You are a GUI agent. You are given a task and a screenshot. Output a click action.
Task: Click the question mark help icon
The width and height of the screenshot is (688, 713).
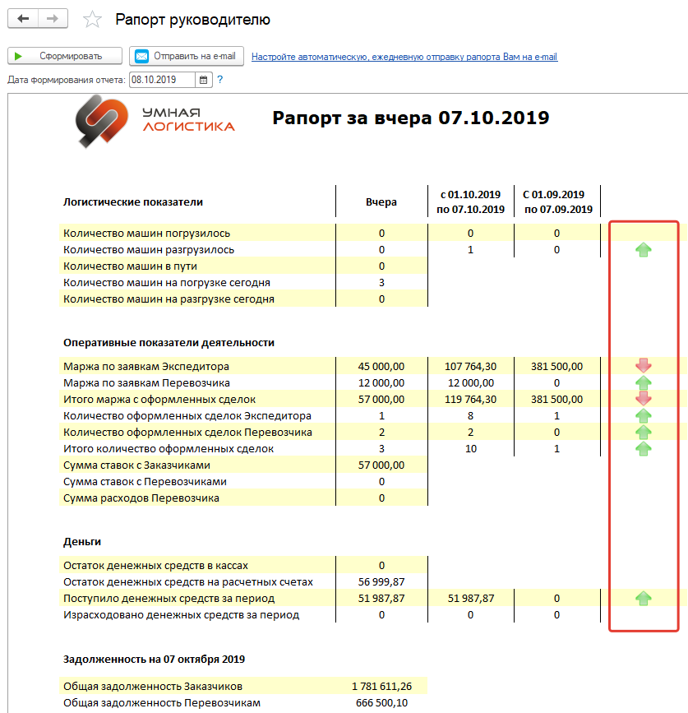pos(220,80)
